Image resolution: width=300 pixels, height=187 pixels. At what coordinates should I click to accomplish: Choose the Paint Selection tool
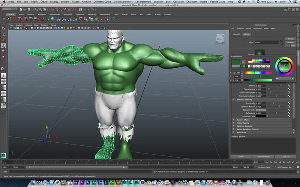(x=3, y=40)
